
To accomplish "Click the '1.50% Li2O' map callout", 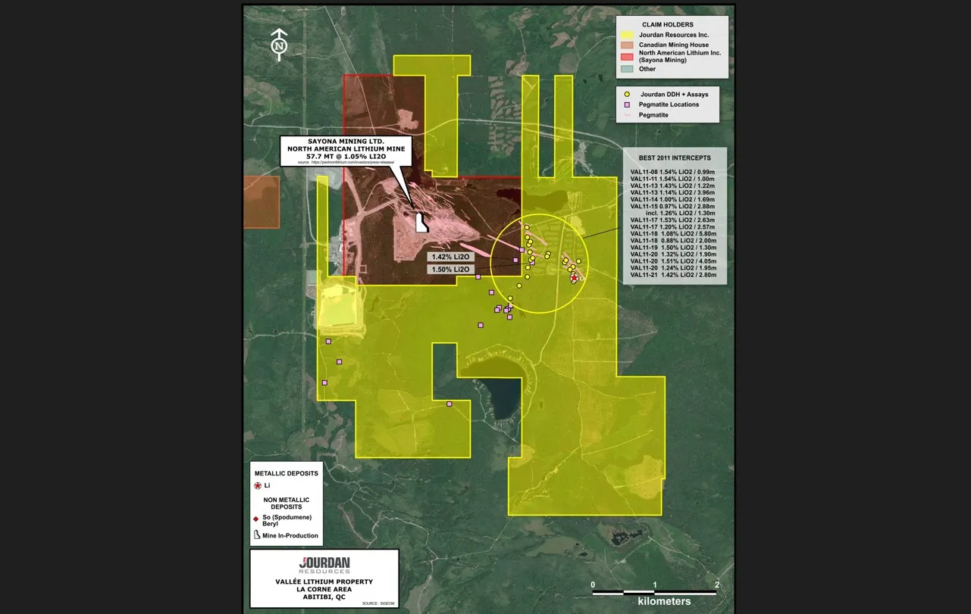I will coord(451,270).
